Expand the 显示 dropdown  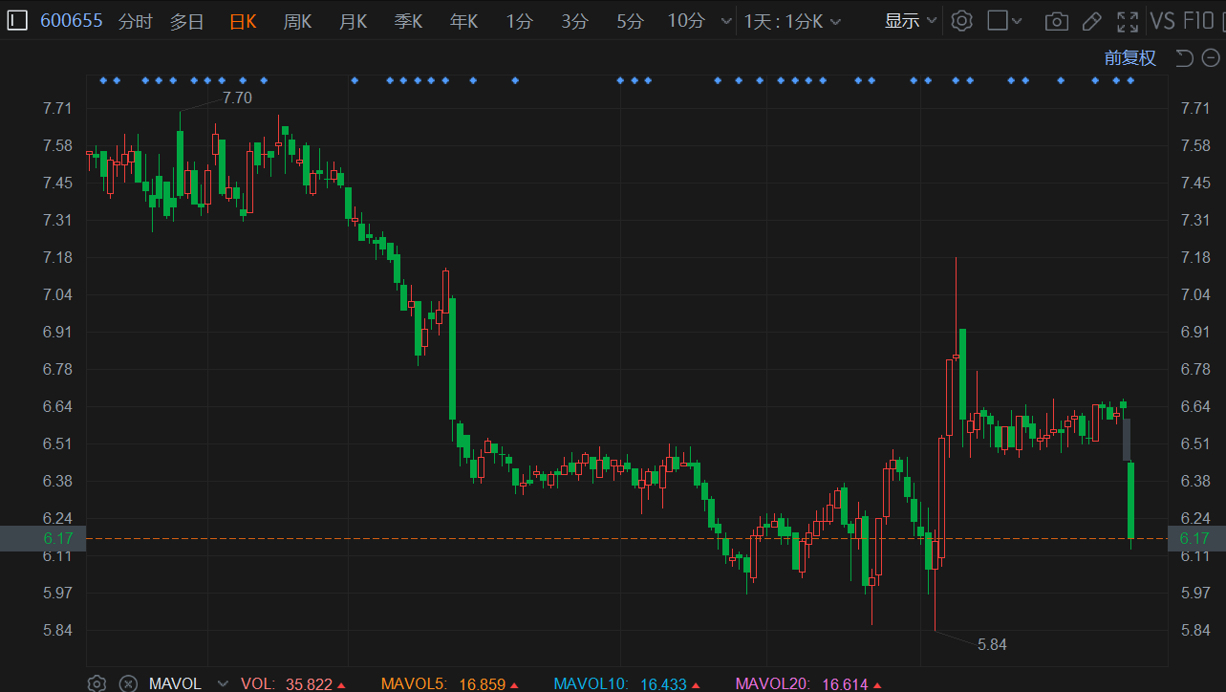click(x=911, y=21)
